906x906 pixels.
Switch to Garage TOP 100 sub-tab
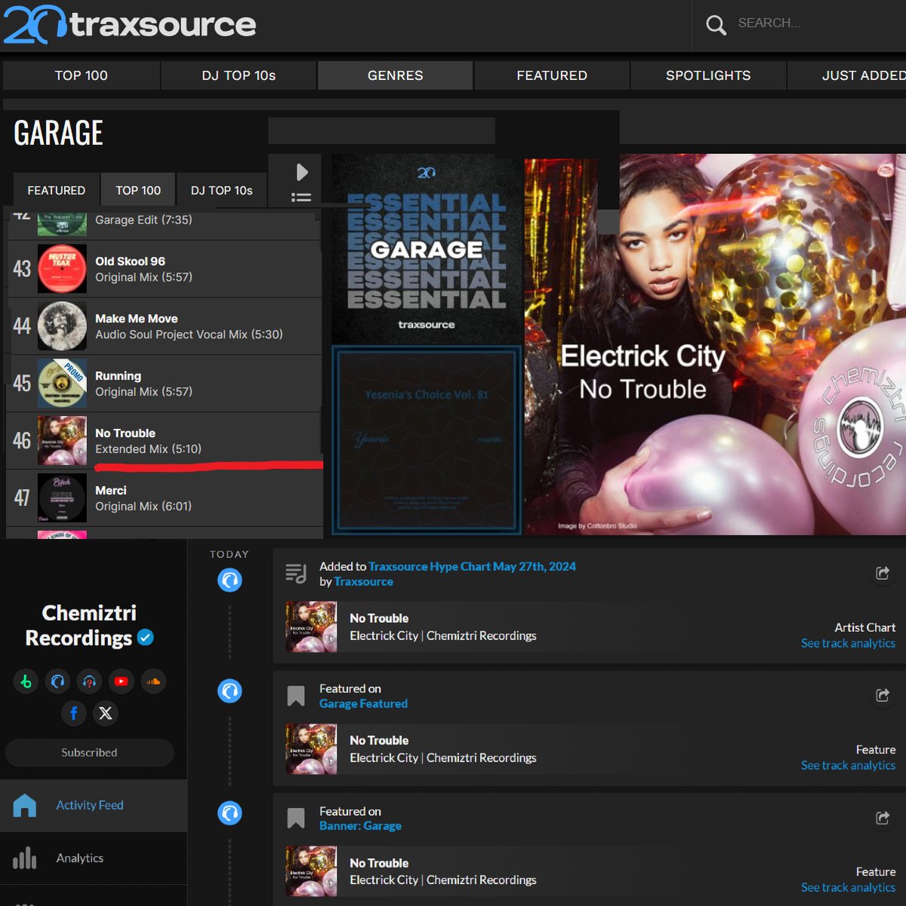click(x=138, y=190)
